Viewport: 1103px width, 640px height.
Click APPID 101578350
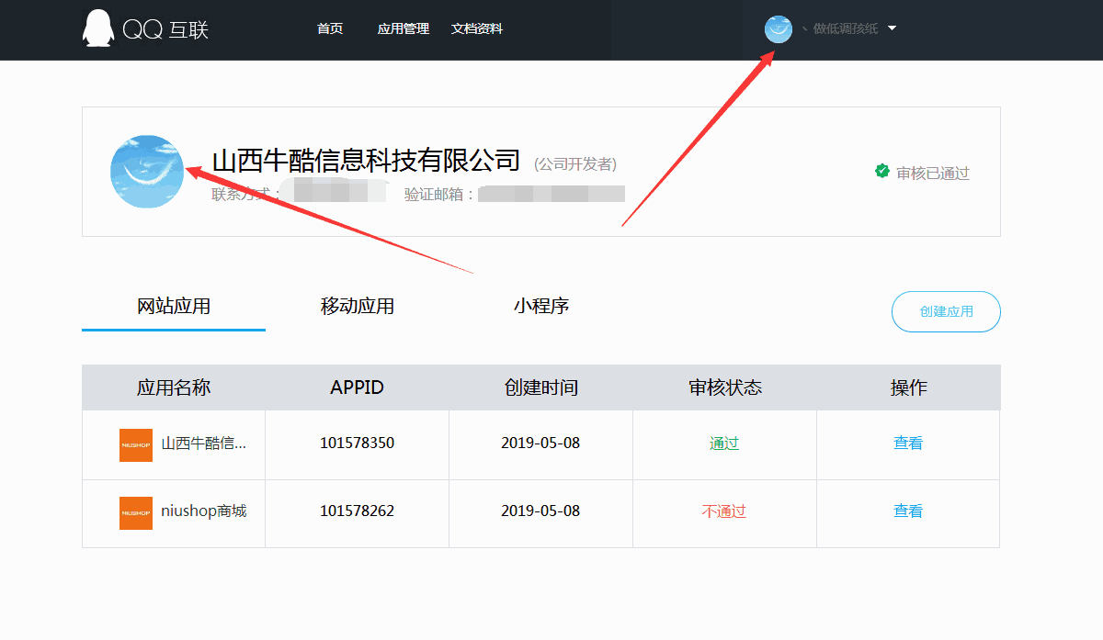357,444
